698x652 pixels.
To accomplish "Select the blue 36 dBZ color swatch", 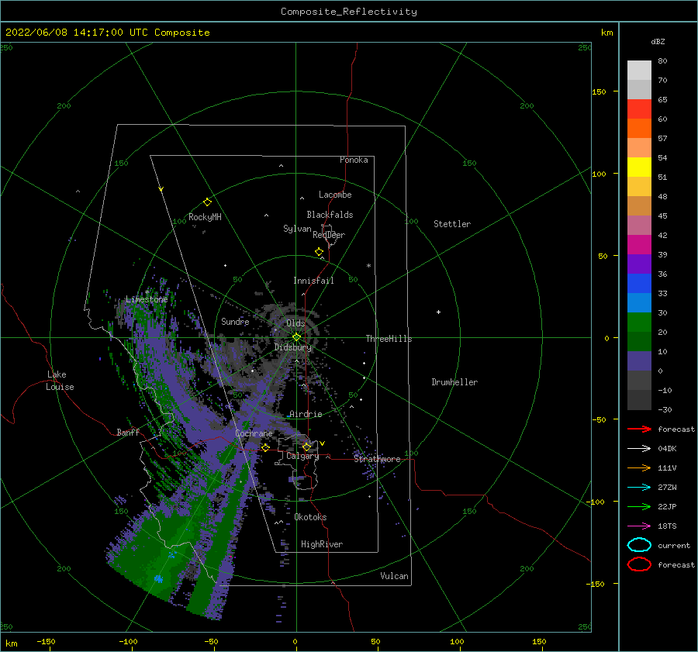I will [x=639, y=284].
